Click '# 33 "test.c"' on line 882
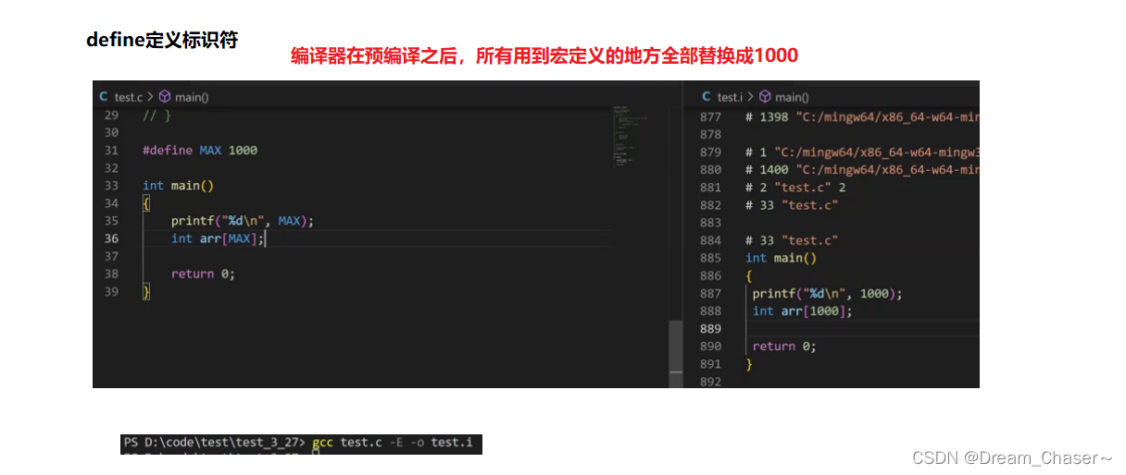 [x=792, y=205]
